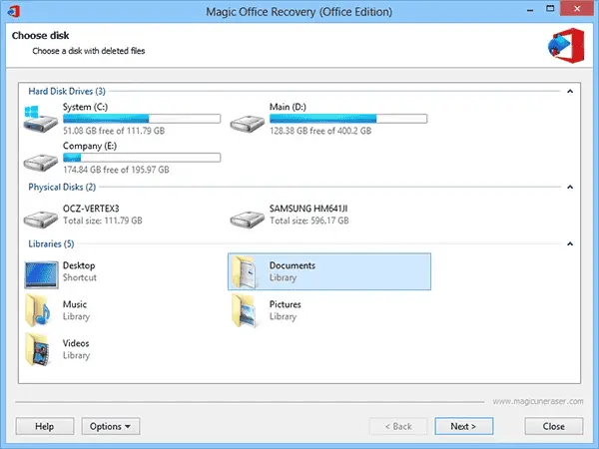Click the 'Music' library name
Screen dimensions: 599x449
pyautogui.click(x=75, y=304)
